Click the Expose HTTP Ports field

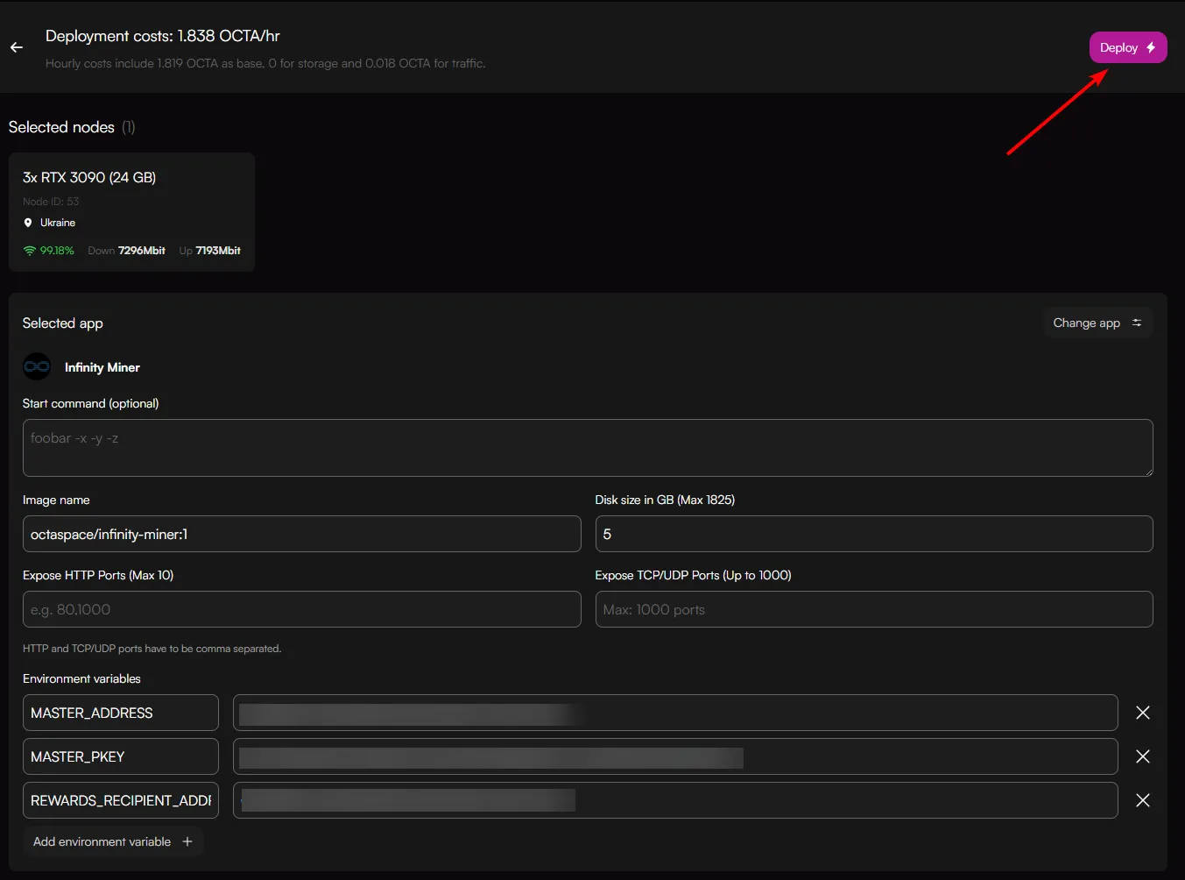(302, 609)
